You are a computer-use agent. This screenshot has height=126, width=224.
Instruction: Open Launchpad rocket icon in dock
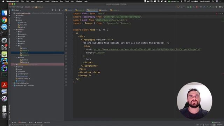coord(4,41)
